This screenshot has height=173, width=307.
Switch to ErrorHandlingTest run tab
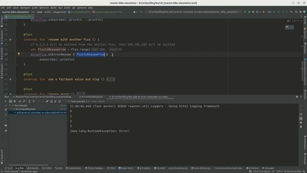point(92,97)
